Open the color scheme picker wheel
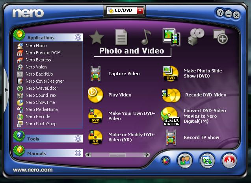Screen dimensions: 251x183 166,161
